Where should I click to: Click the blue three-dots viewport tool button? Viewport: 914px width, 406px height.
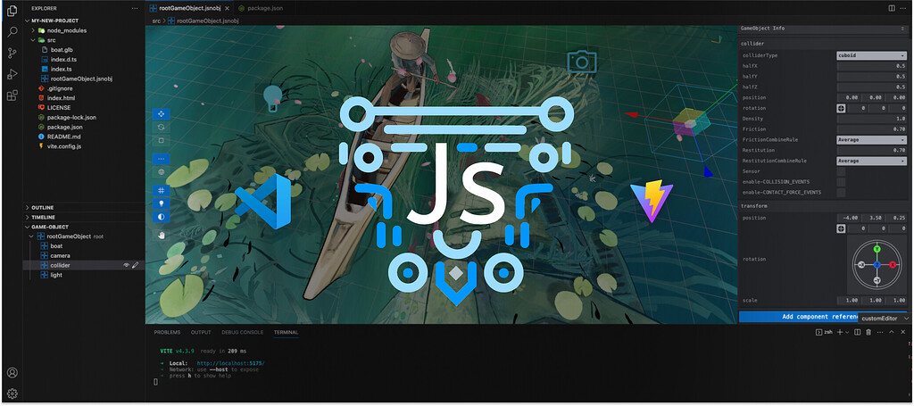coord(161,159)
